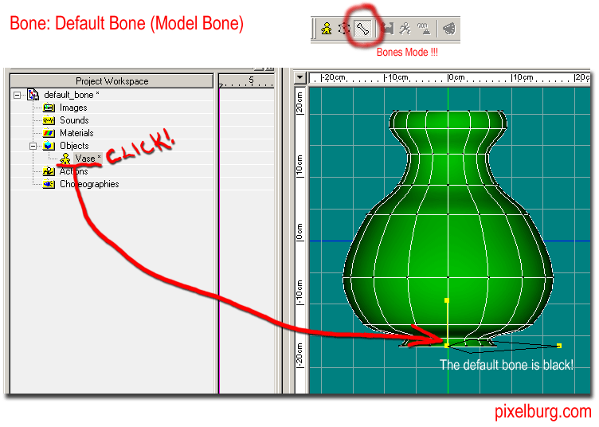Click the rightmost toolbar render icon
This screenshot has width=599, height=427.
coord(449,29)
